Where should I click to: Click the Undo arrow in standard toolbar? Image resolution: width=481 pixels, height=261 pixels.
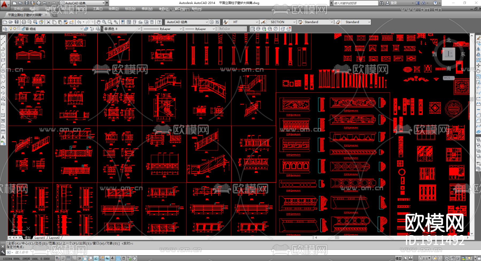[79, 22]
